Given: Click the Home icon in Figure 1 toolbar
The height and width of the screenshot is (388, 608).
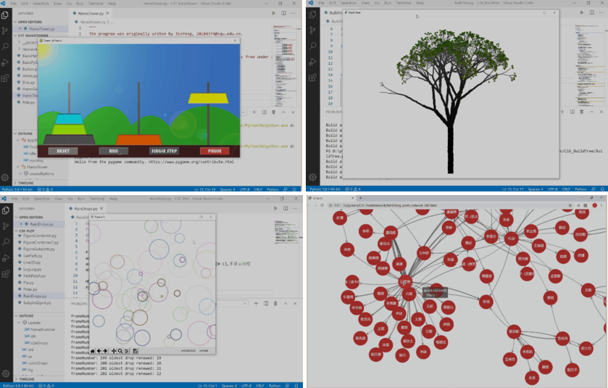Looking at the screenshot, I should tap(93, 351).
